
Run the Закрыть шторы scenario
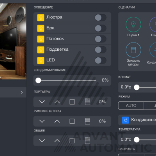coord(133,50)
